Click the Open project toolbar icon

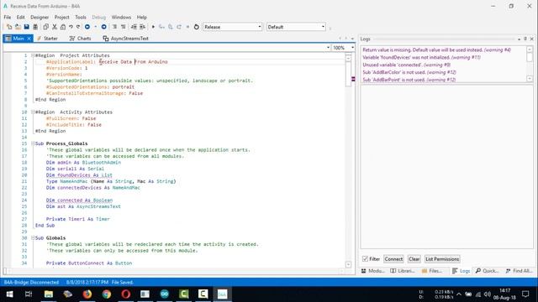tap(18, 27)
